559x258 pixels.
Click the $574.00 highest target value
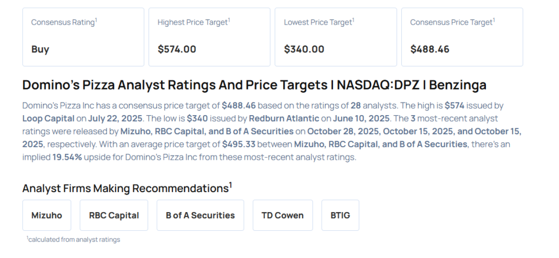pos(176,49)
